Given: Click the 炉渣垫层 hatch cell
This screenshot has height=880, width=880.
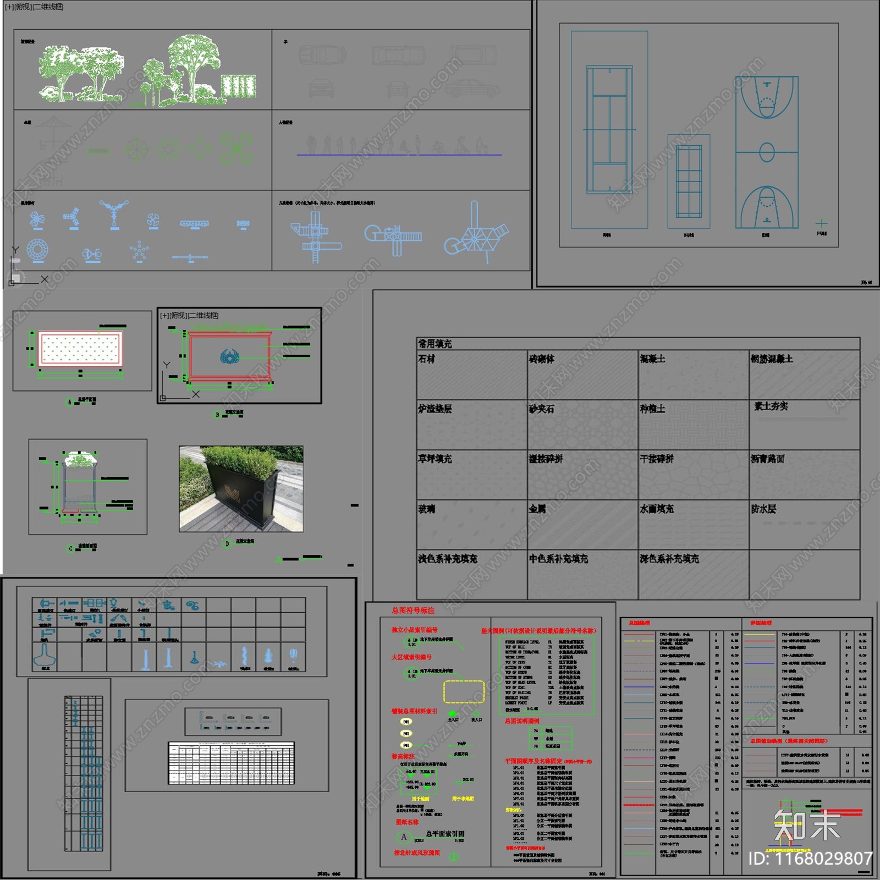Looking at the screenshot, I should pyautogui.click(x=472, y=425).
